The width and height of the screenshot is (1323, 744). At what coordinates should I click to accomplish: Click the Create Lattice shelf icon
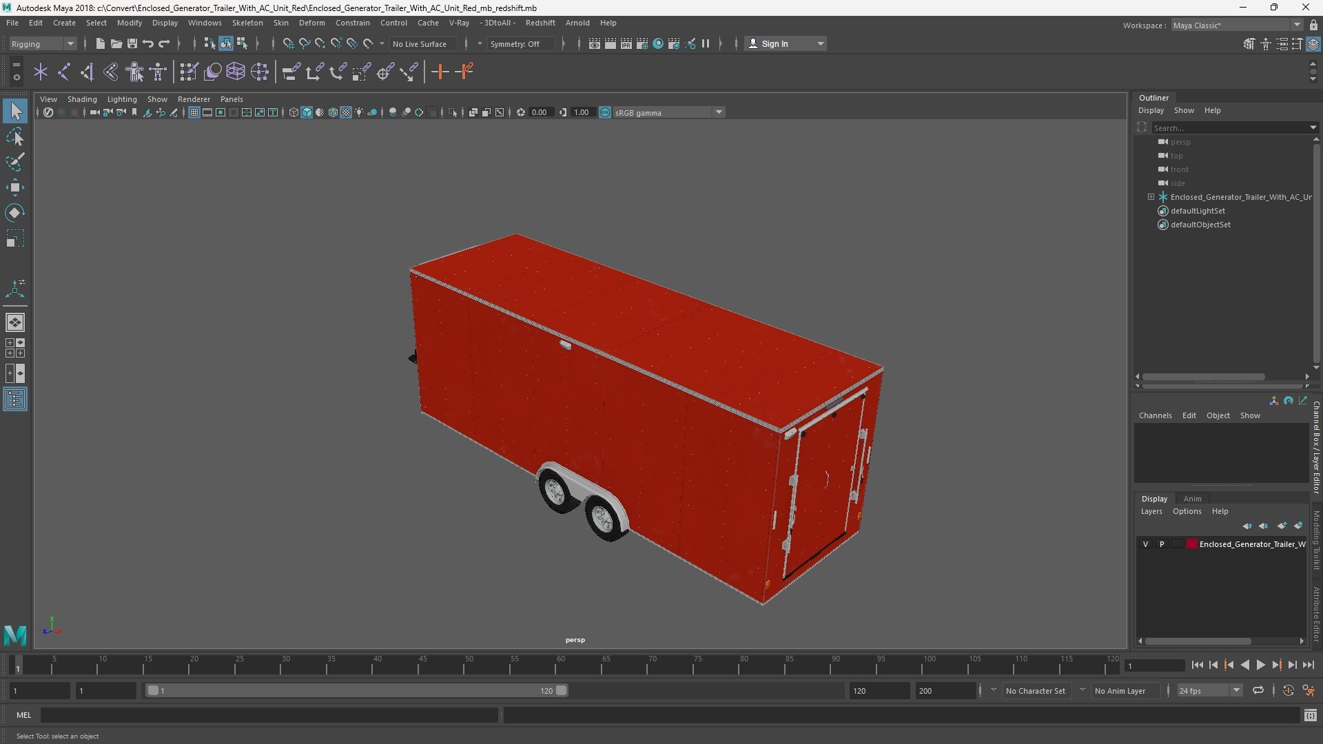tap(236, 72)
